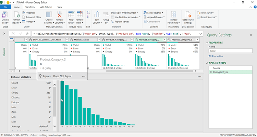The width and height of the screenshot is (257, 137).
Task: Click the smiley feedback icon
Action: 8,2
